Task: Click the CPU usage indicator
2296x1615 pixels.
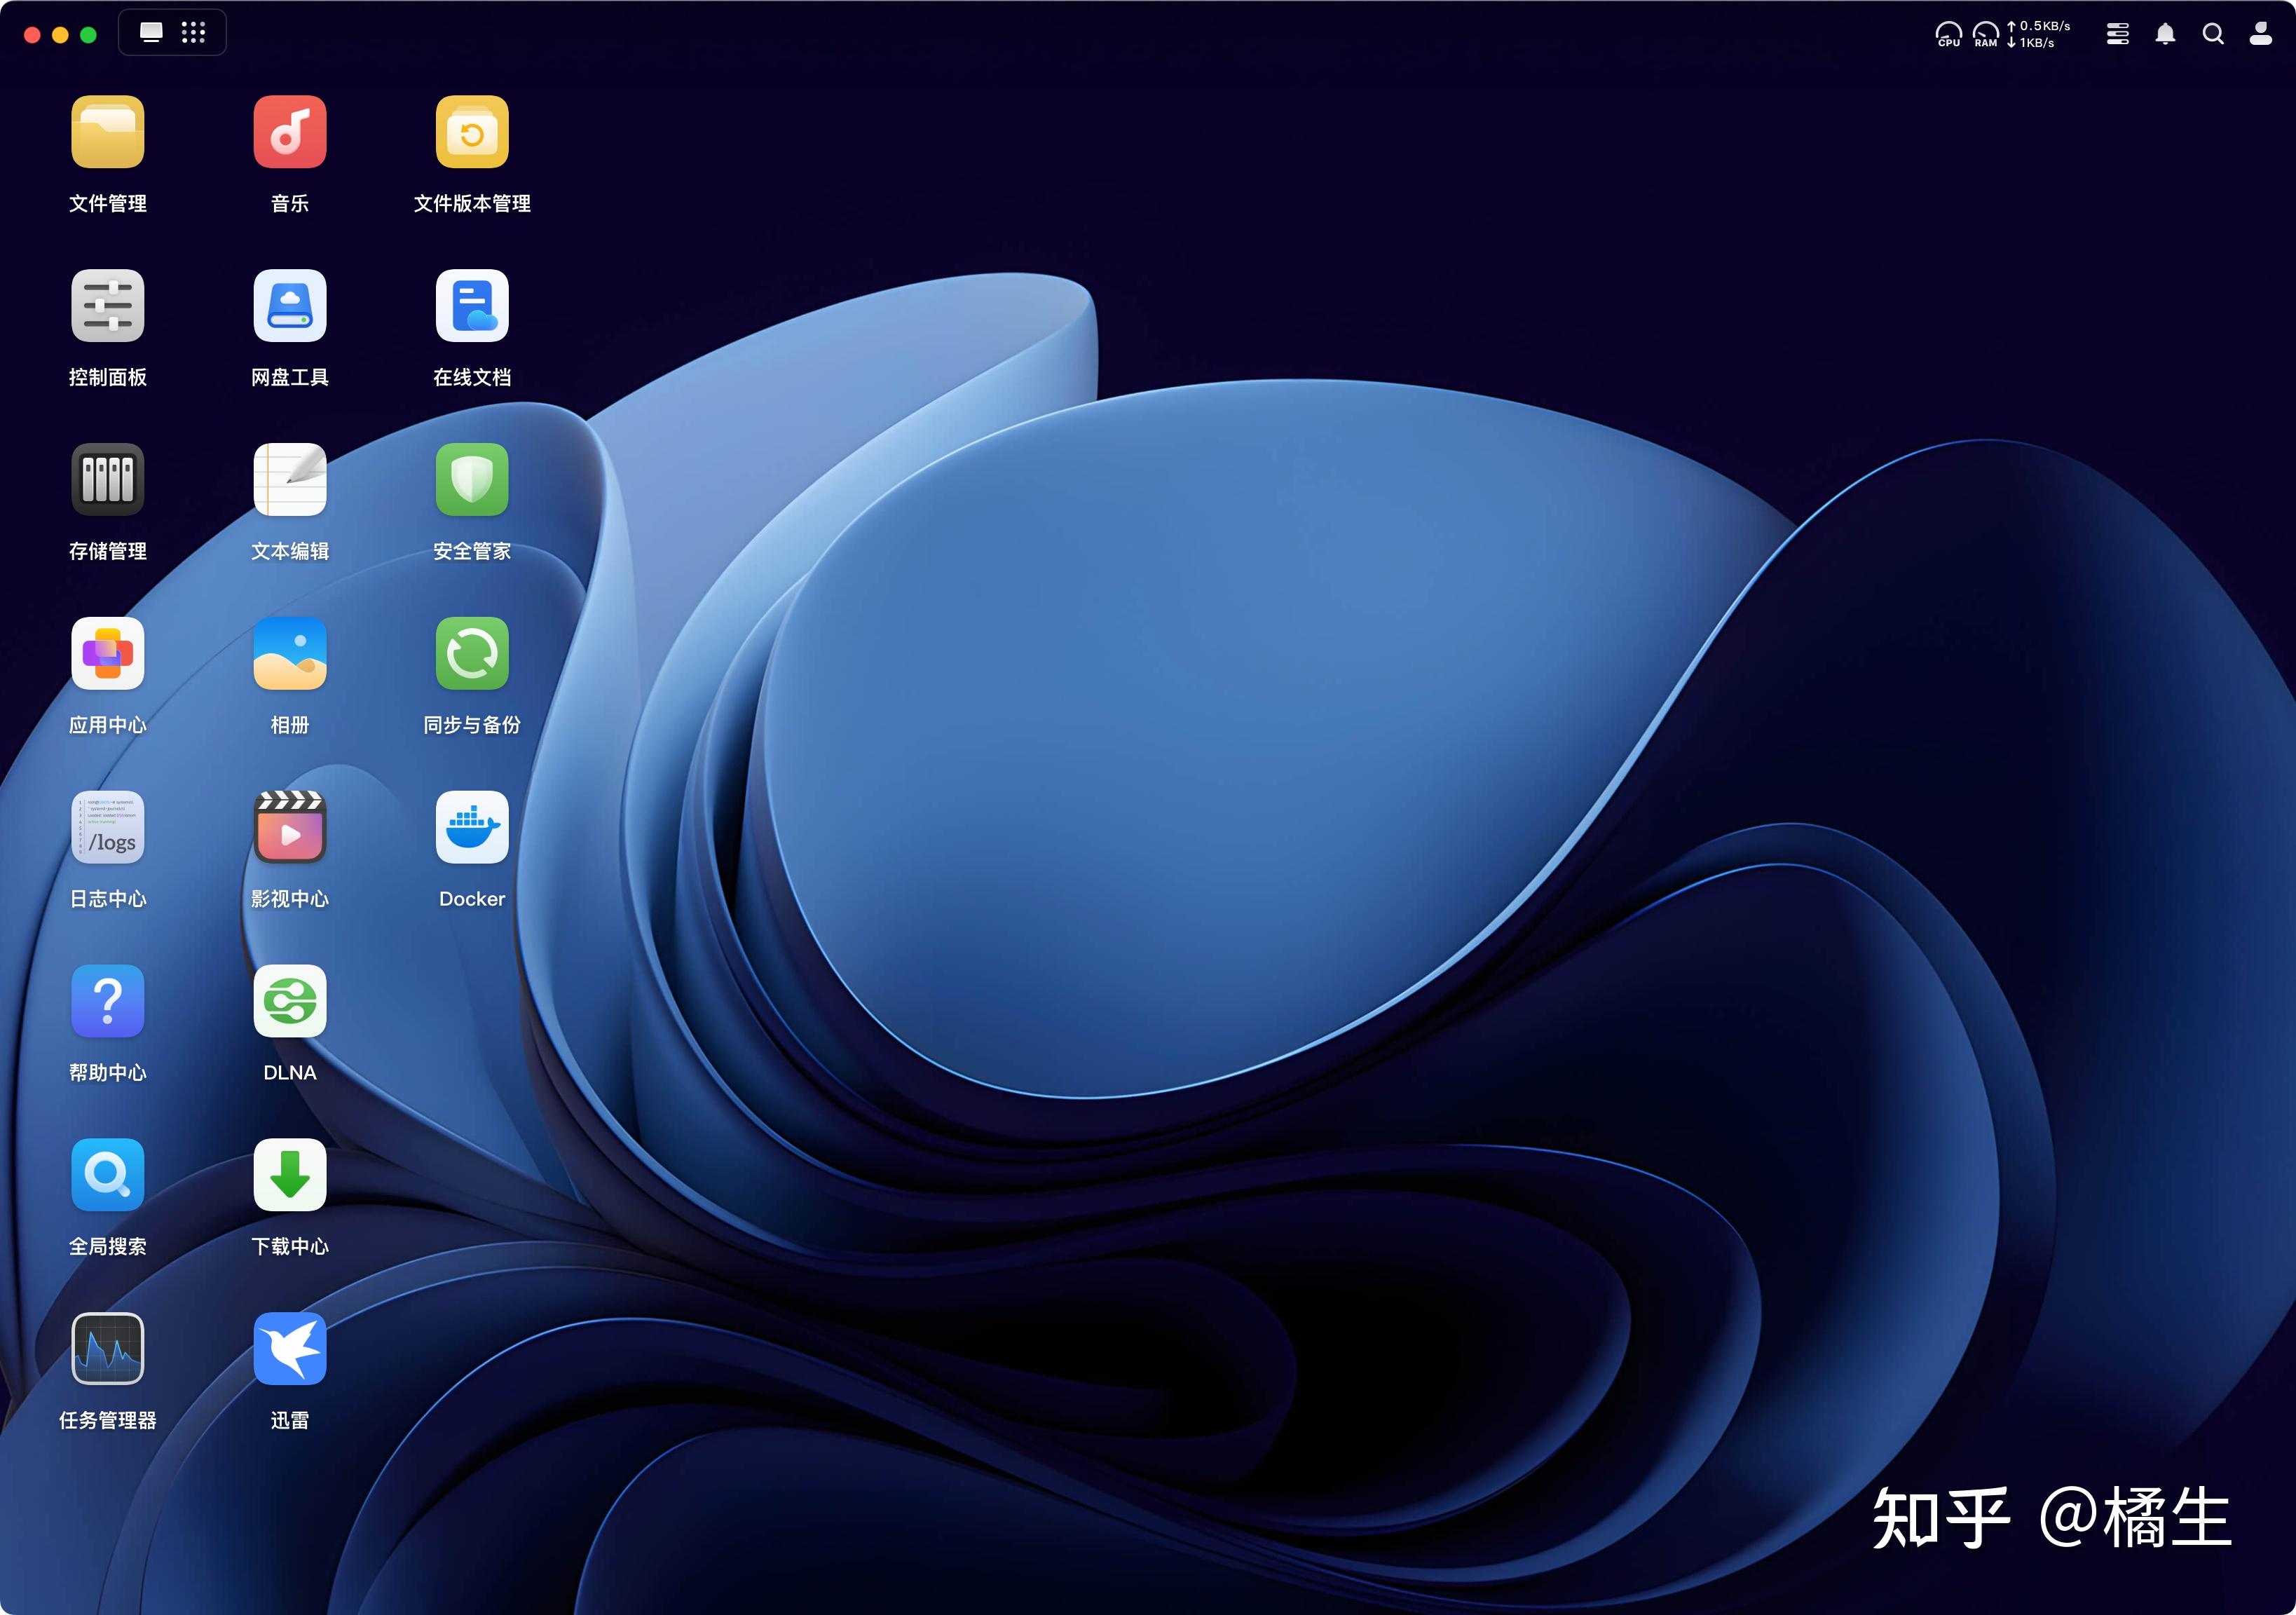Action: coord(1948,34)
